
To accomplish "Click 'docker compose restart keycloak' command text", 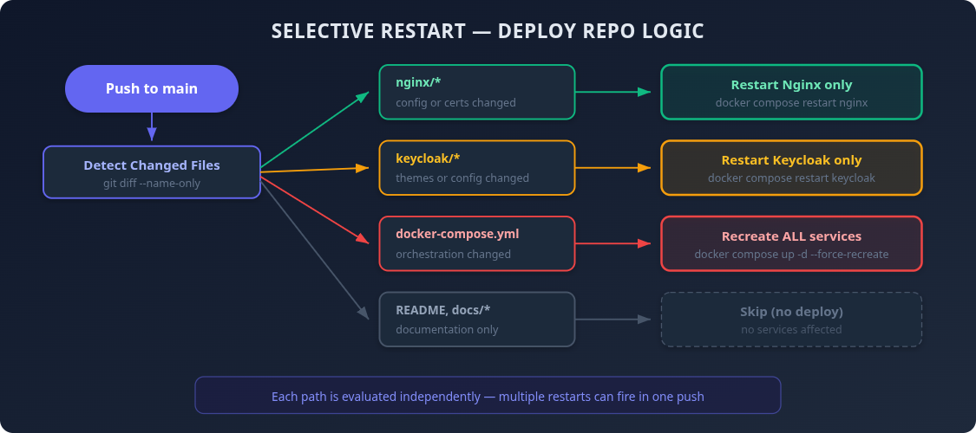I will 791,178.
